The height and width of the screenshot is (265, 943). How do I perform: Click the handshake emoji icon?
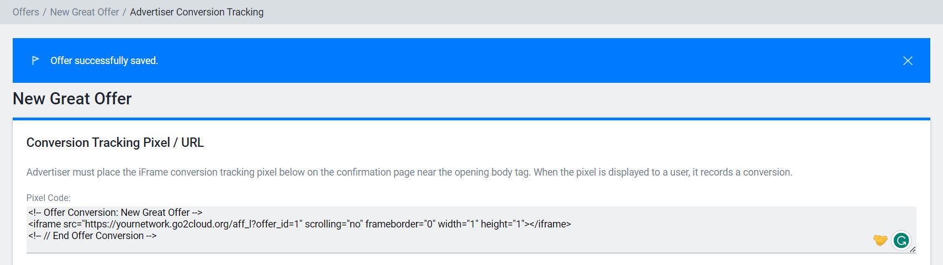(x=880, y=240)
